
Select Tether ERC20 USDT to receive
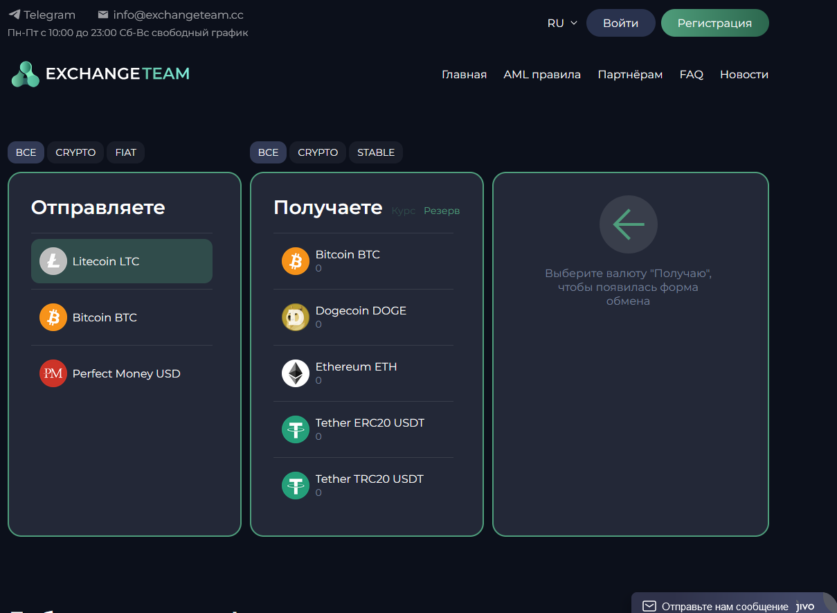pos(363,429)
